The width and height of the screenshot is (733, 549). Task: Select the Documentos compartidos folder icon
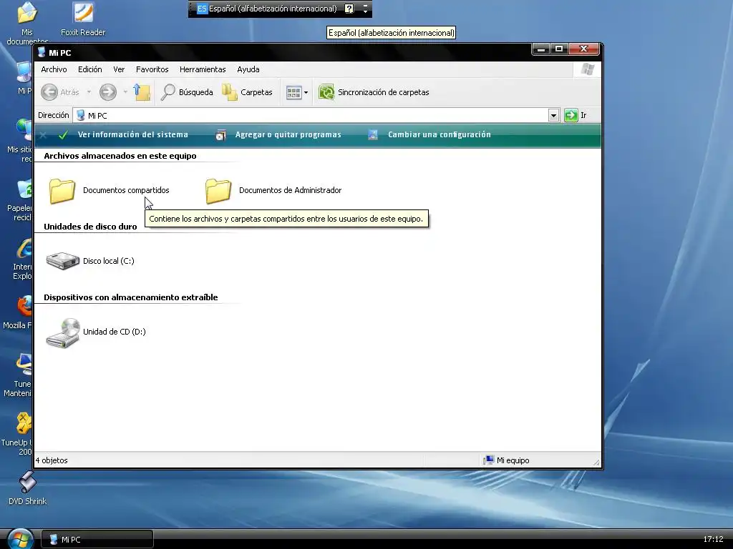[62, 190]
